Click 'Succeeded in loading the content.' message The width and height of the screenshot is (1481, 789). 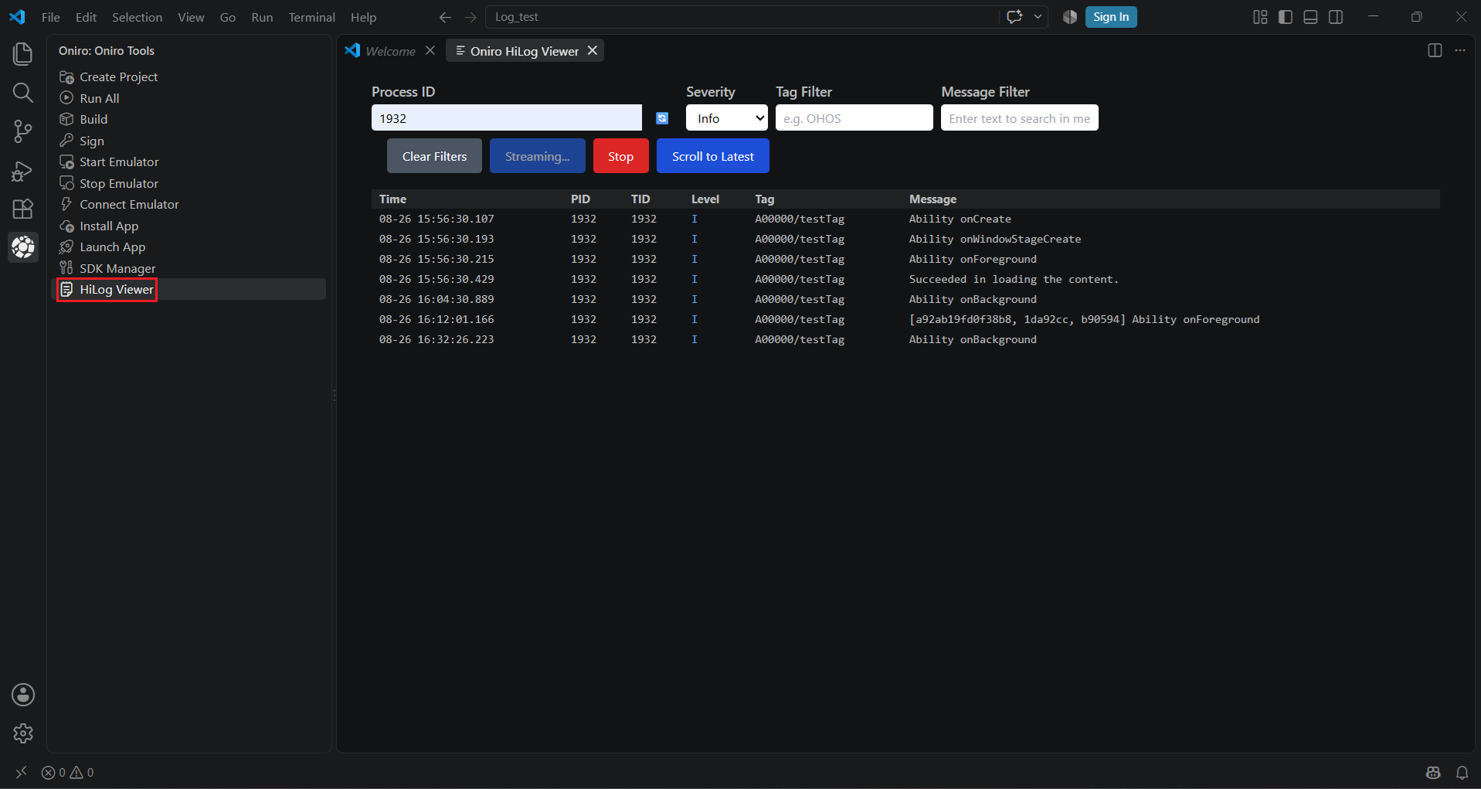[x=1014, y=279]
